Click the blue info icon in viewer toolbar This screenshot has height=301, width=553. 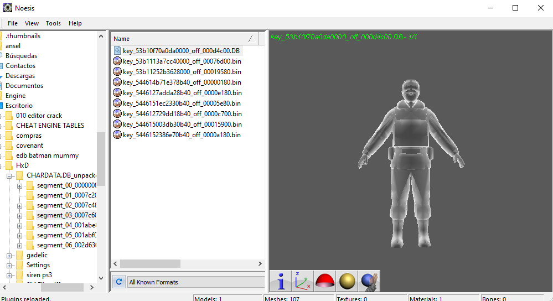pyautogui.click(x=281, y=281)
